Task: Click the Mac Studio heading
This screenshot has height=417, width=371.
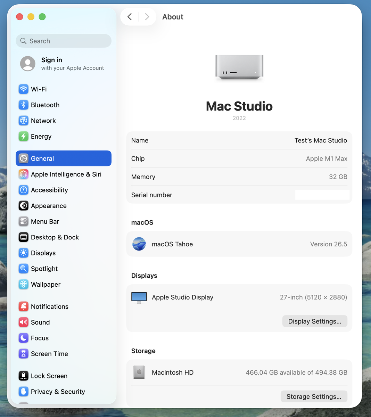Action: point(239,106)
